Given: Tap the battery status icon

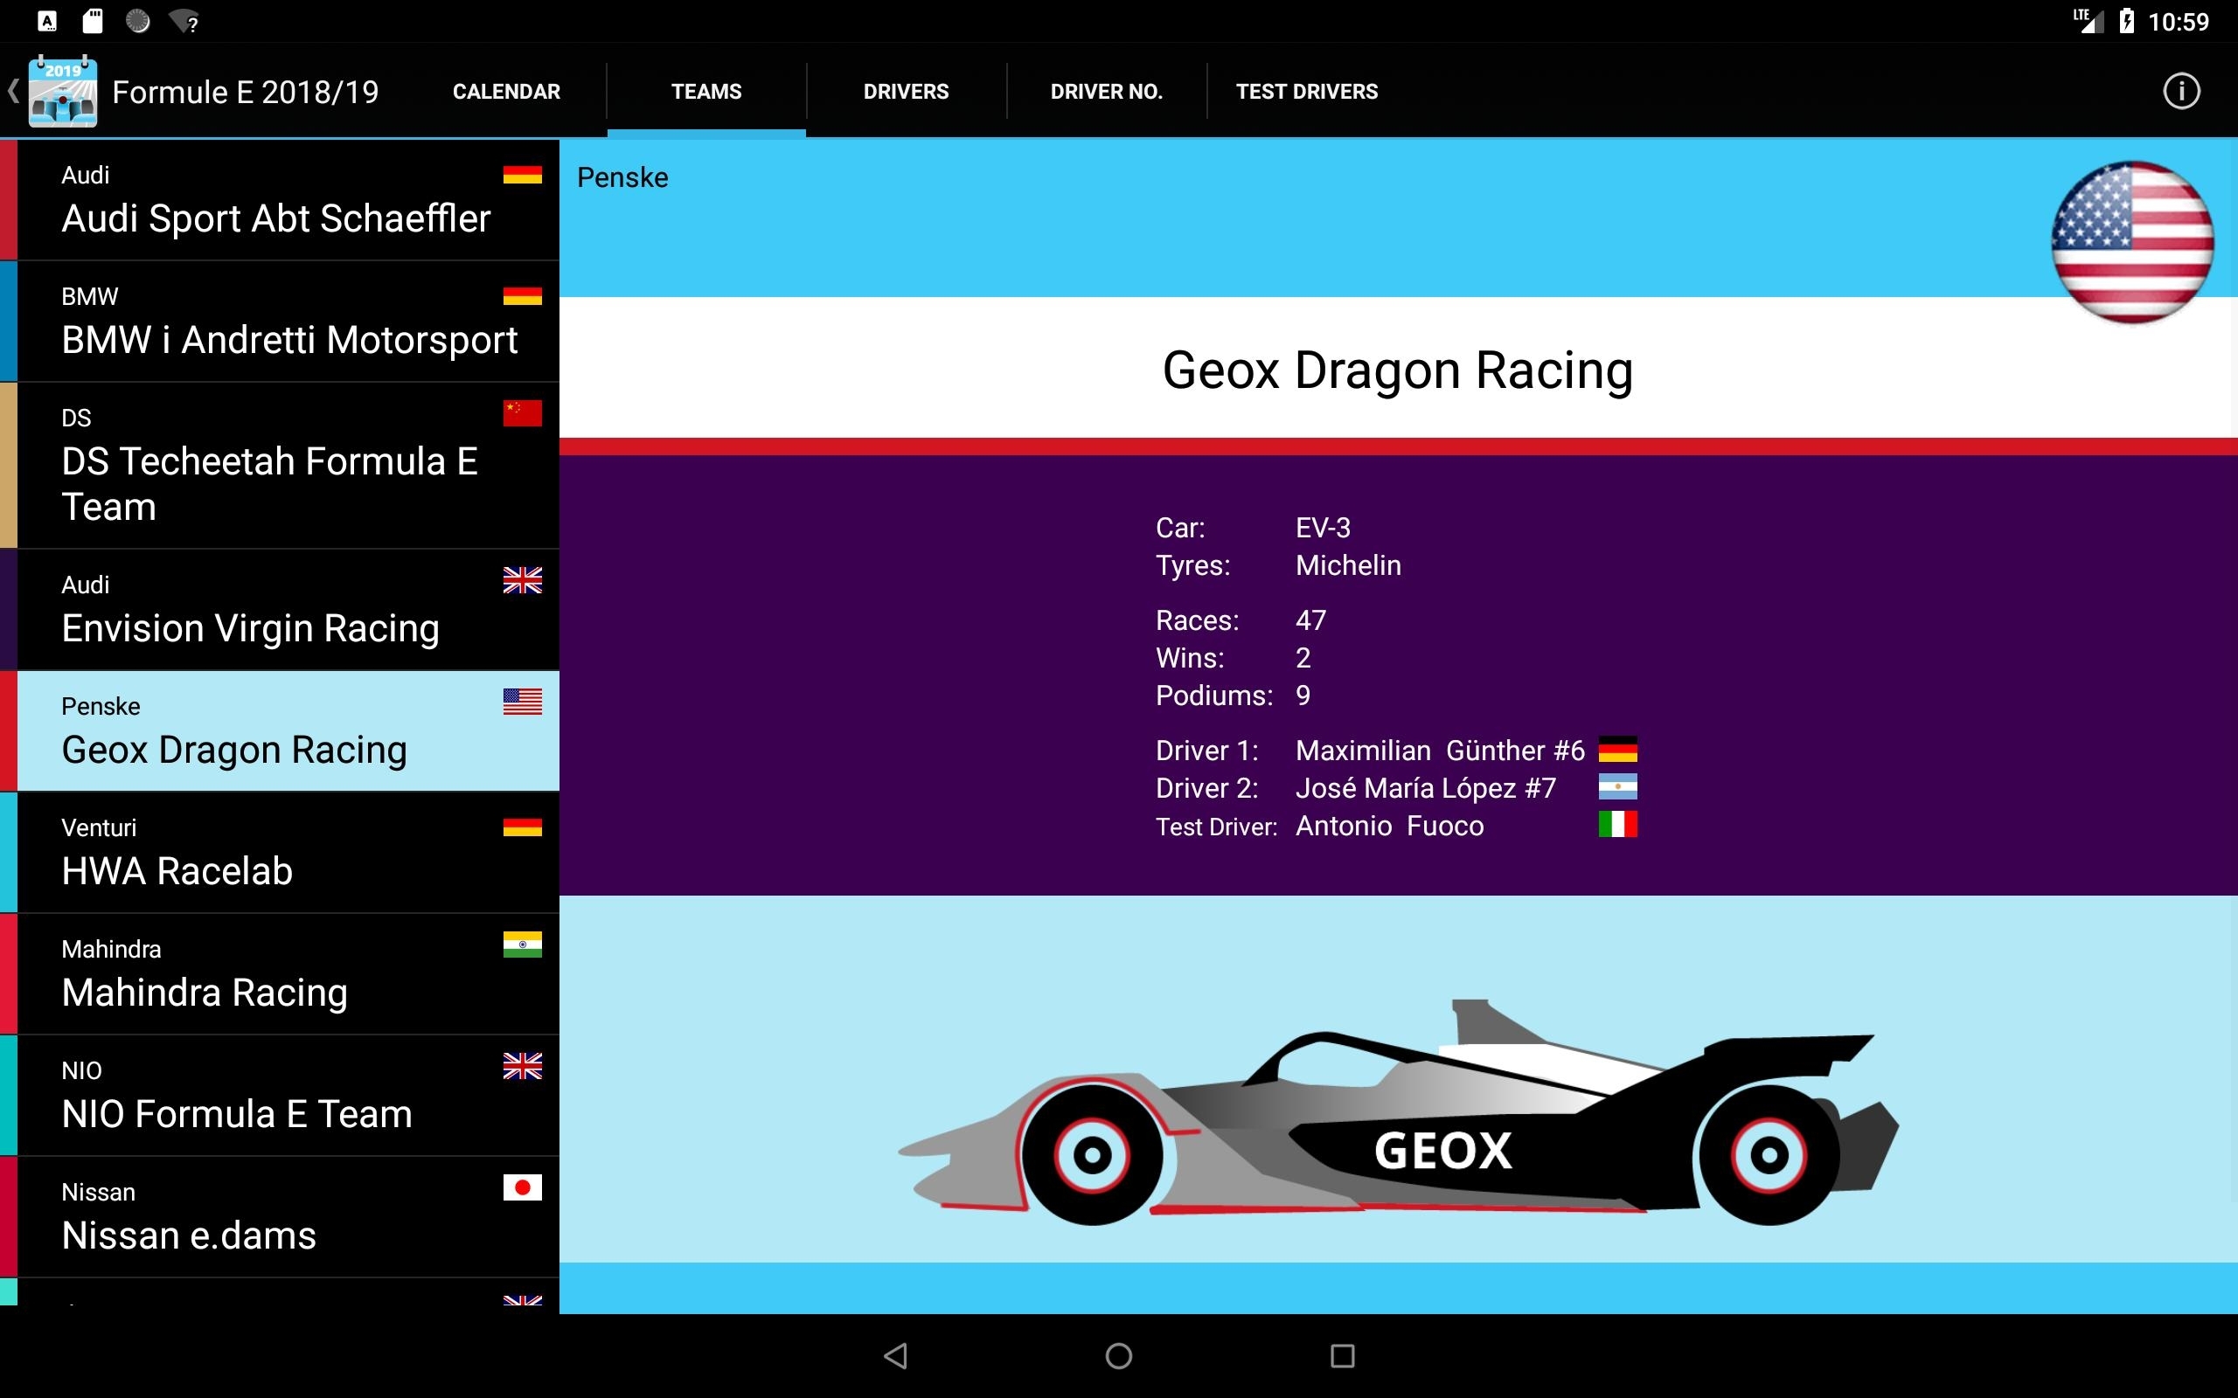Looking at the screenshot, I should click(x=2127, y=21).
